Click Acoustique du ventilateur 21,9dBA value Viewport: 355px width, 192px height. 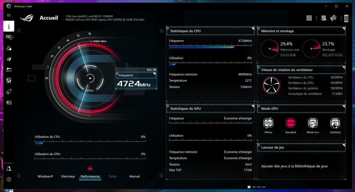(x=337, y=94)
